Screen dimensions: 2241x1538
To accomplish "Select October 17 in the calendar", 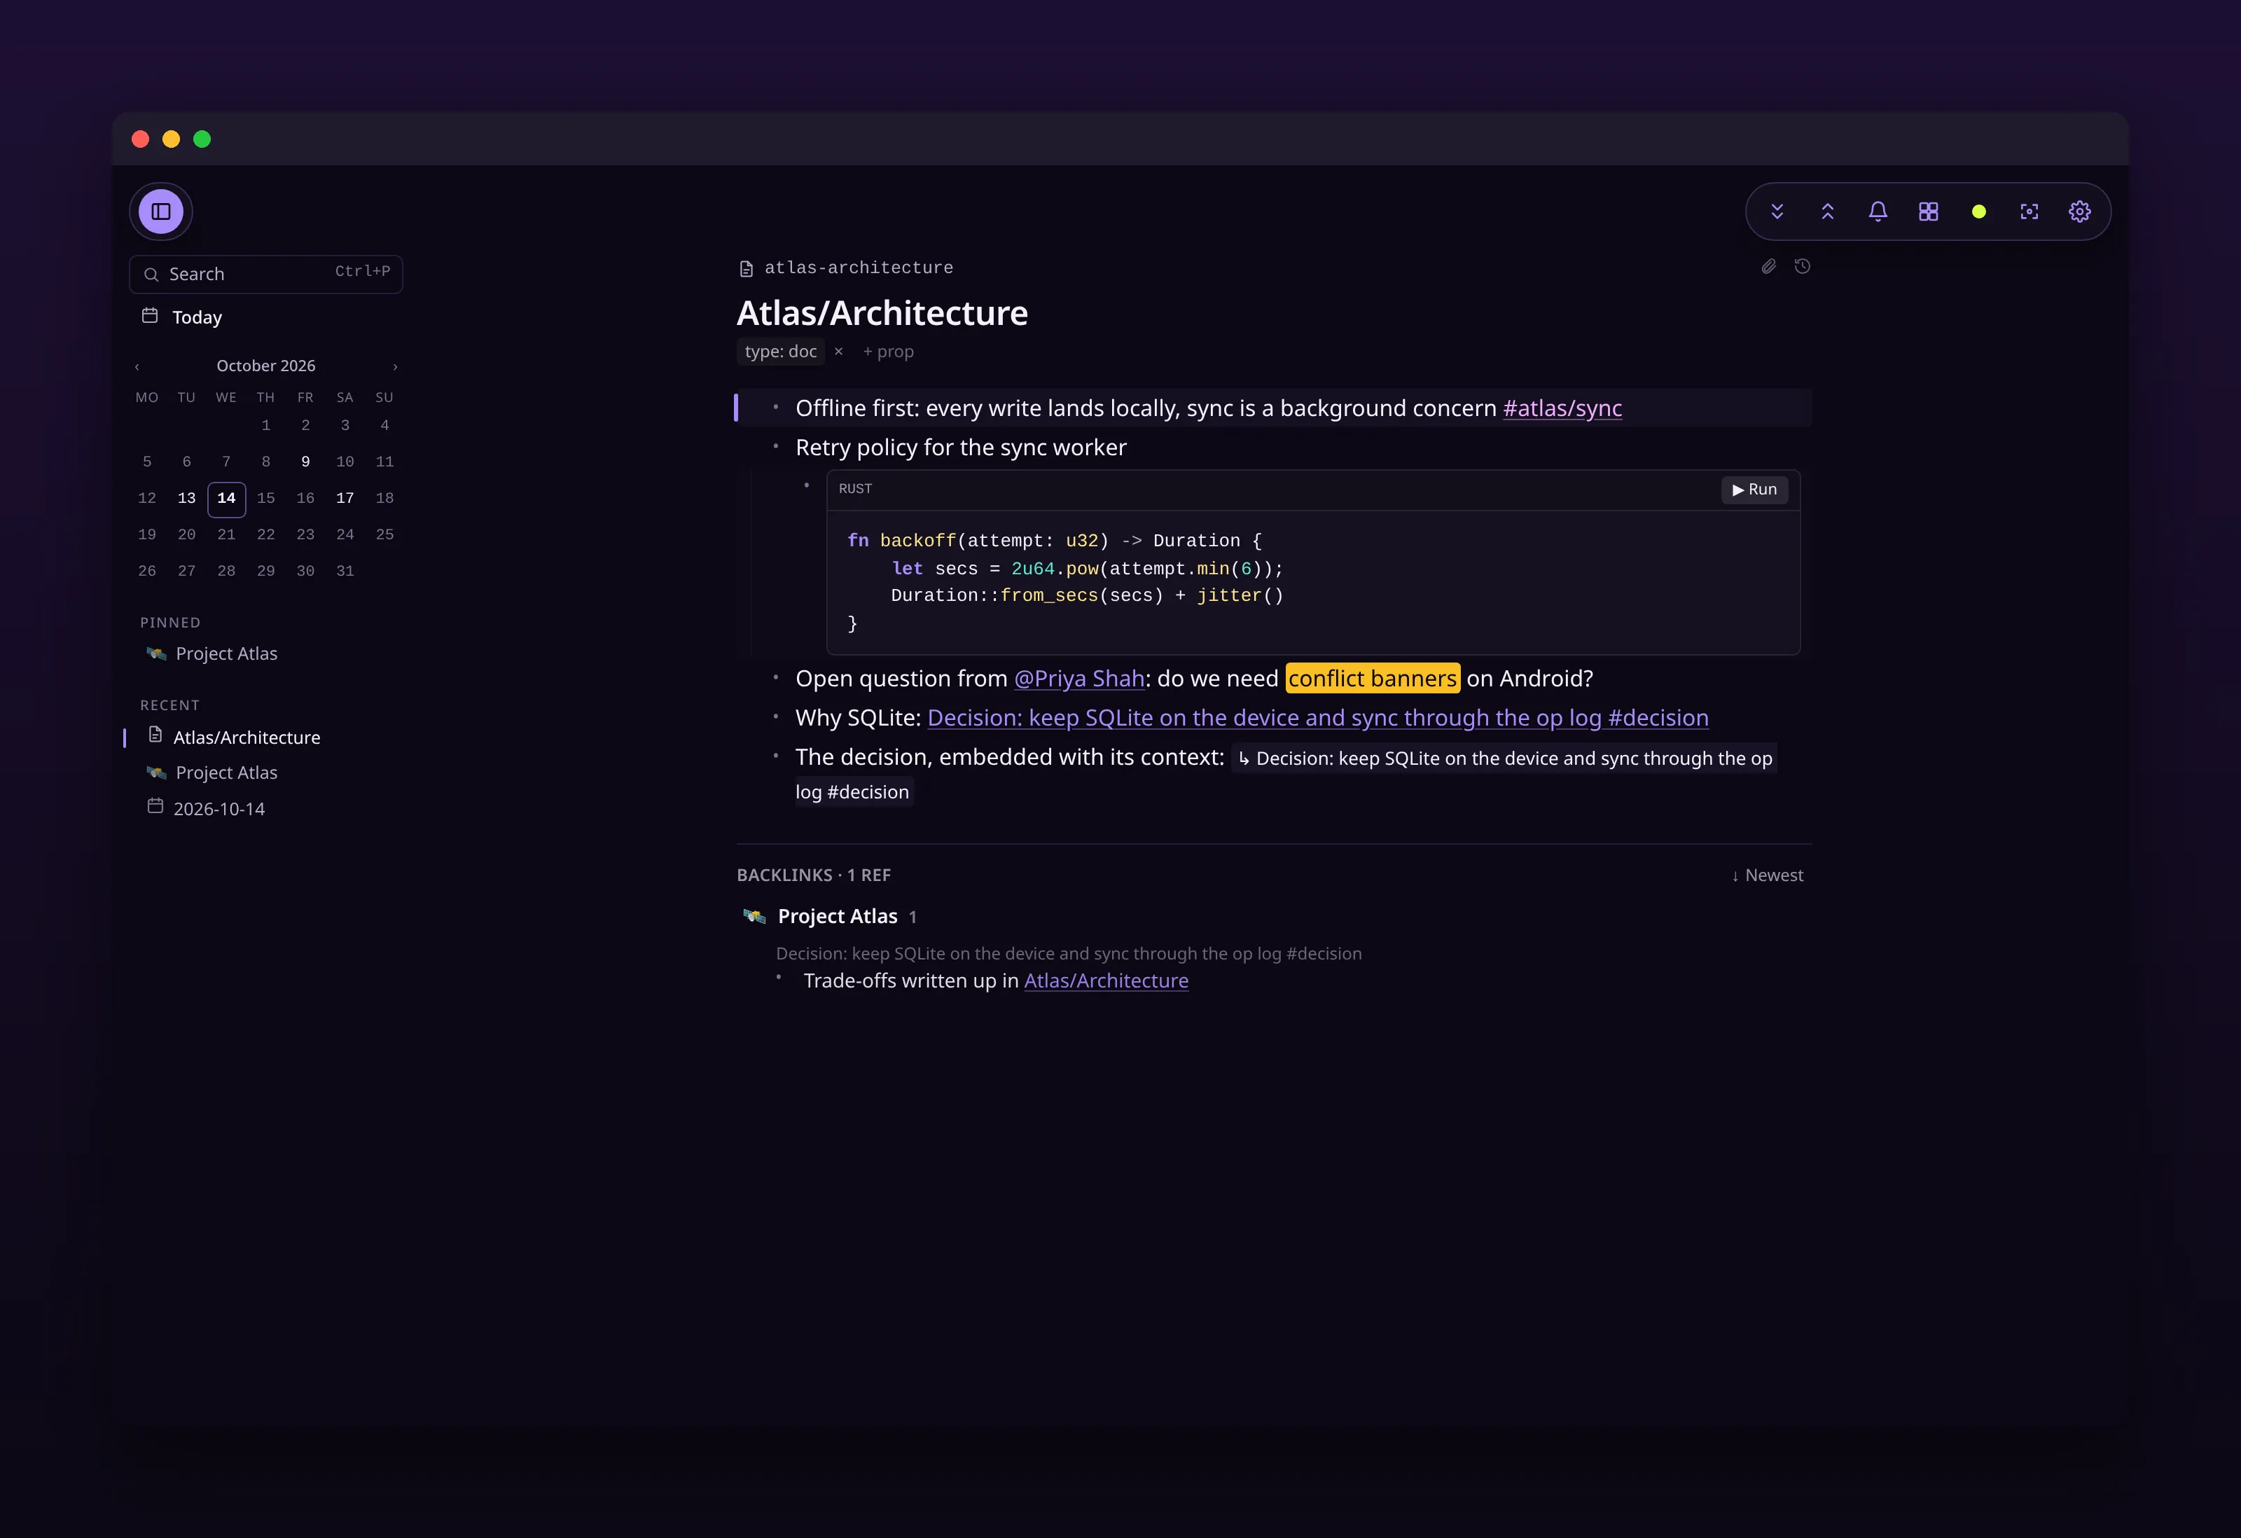I will [x=345, y=499].
